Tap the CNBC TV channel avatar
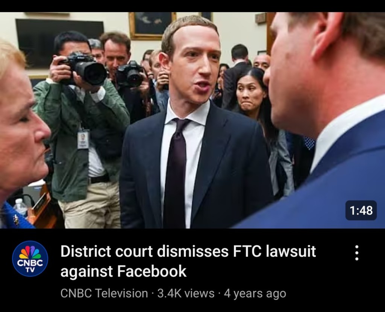Image resolution: width=385 pixels, height=312 pixels. click(x=30, y=259)
